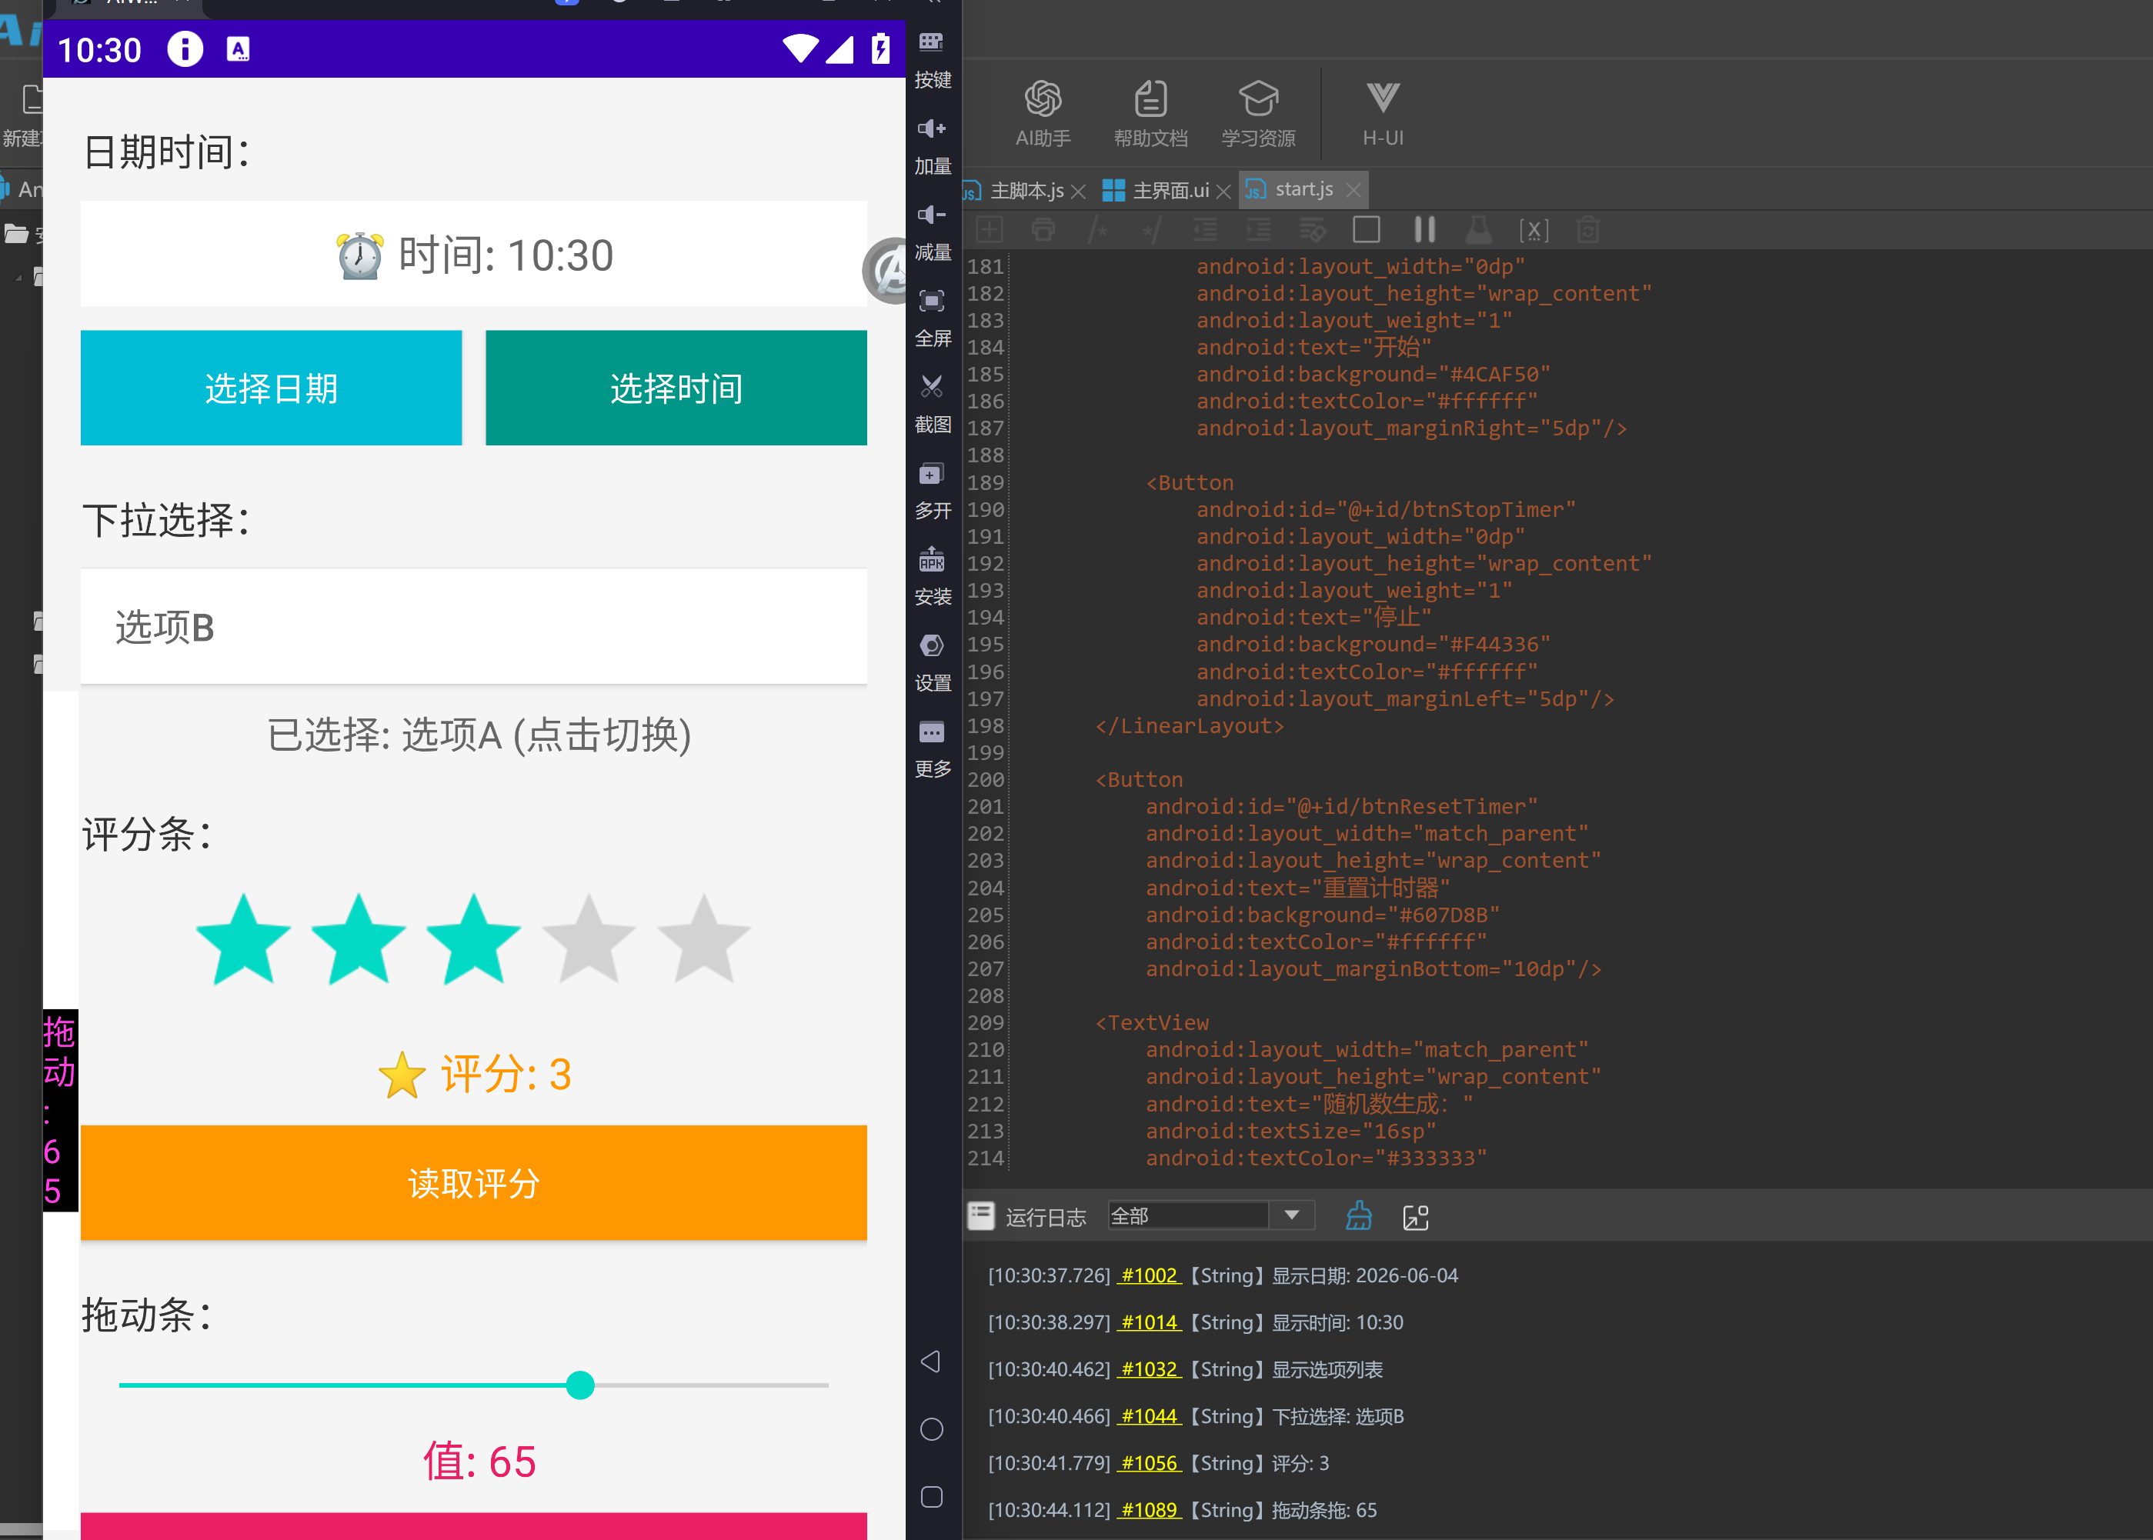Select the third rating star
The height and width of the screenshot is (1540, 2153).
pos(473,940)
